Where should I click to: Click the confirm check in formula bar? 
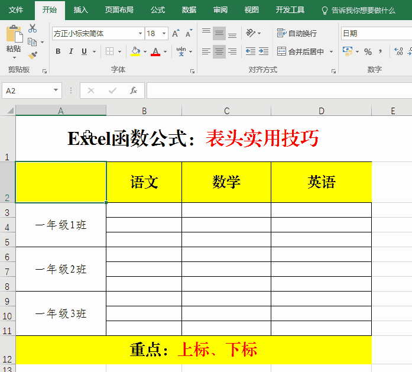pos(112,90)
